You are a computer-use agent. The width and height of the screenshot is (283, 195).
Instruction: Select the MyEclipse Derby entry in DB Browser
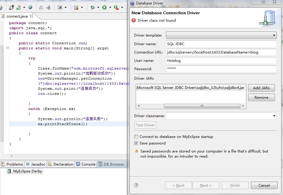coord(25,171)
